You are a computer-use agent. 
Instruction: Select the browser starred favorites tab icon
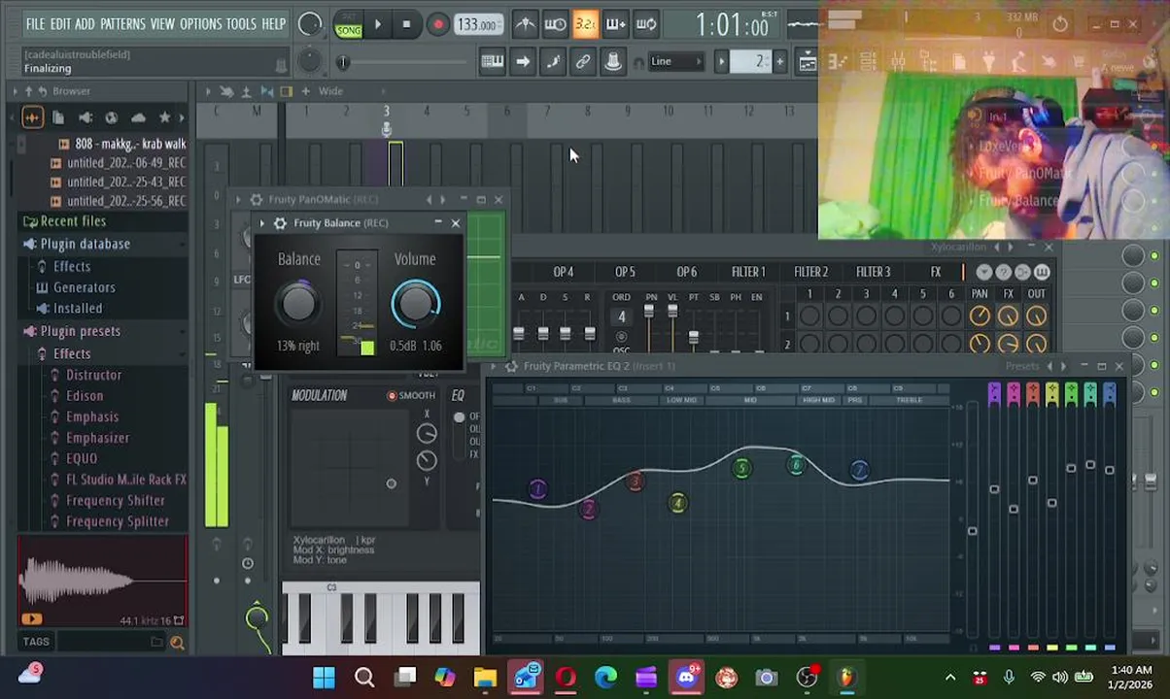pyautogui.click(x=164, y=117)
